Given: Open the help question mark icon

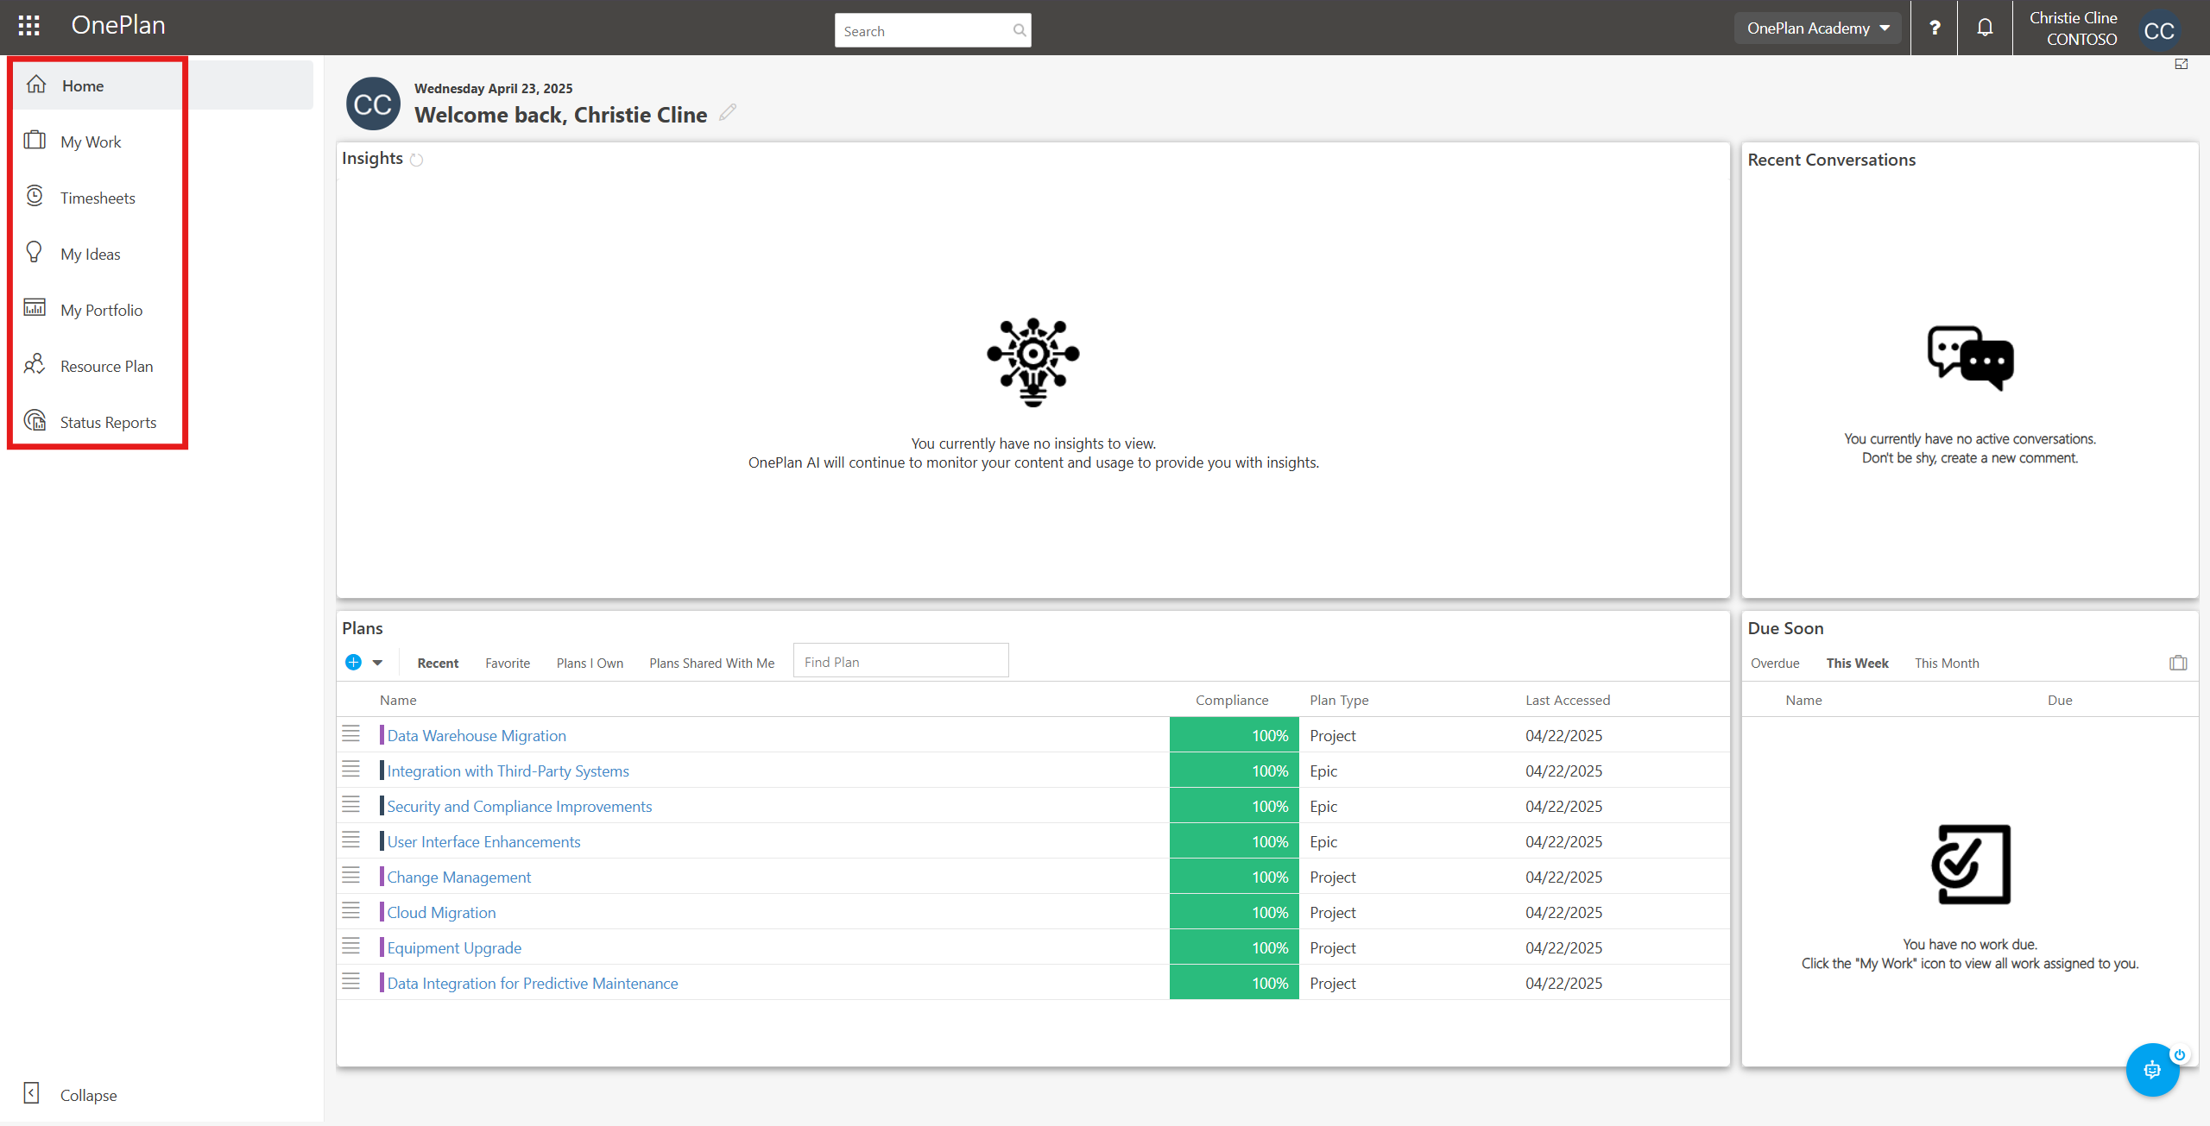Looking at the screenshot, I should (x=1935, y=28).
